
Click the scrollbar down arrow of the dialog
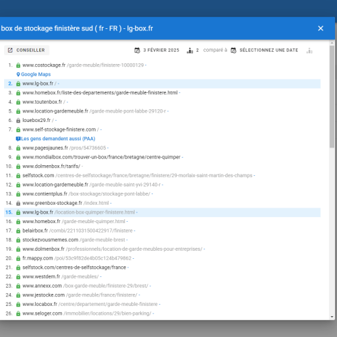pos(332,317)
